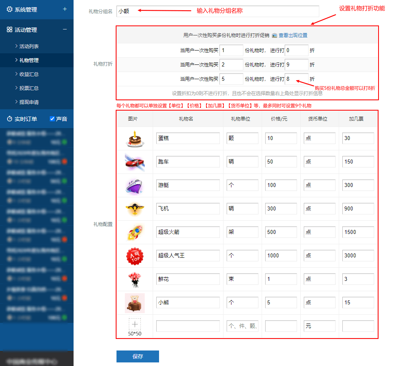Screen dimensions: 400x366
Task: Click the red 人气 TOP badge image
Action: pyautogui.click(x=135, y=256)
